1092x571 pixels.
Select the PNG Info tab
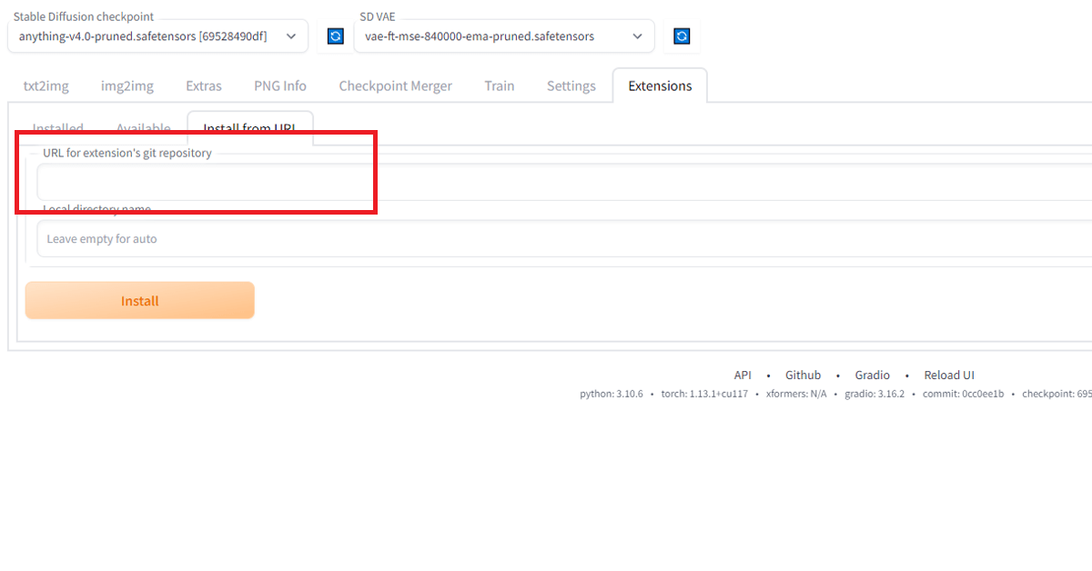tap(280, 85)
